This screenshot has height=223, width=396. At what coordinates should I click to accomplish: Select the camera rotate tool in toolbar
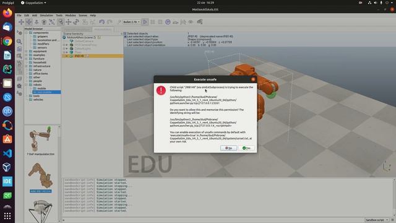click(x=29, y=22)
